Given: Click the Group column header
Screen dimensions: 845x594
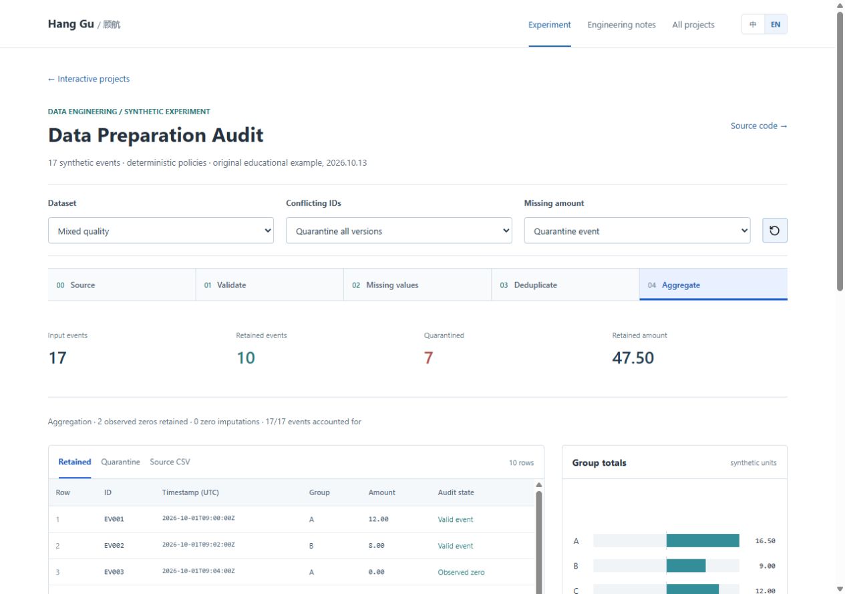Looking at the screenshot, I should click(x=319, y=492).
